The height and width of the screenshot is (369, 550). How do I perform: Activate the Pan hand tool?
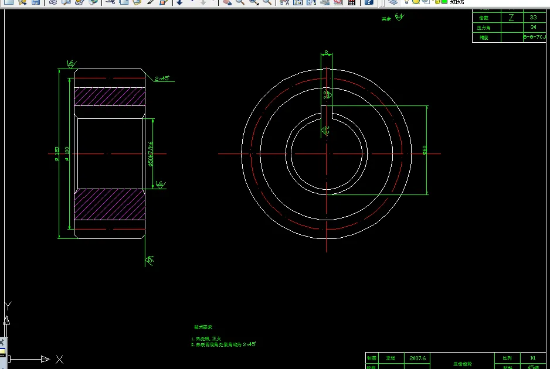(x=227, y=2)
